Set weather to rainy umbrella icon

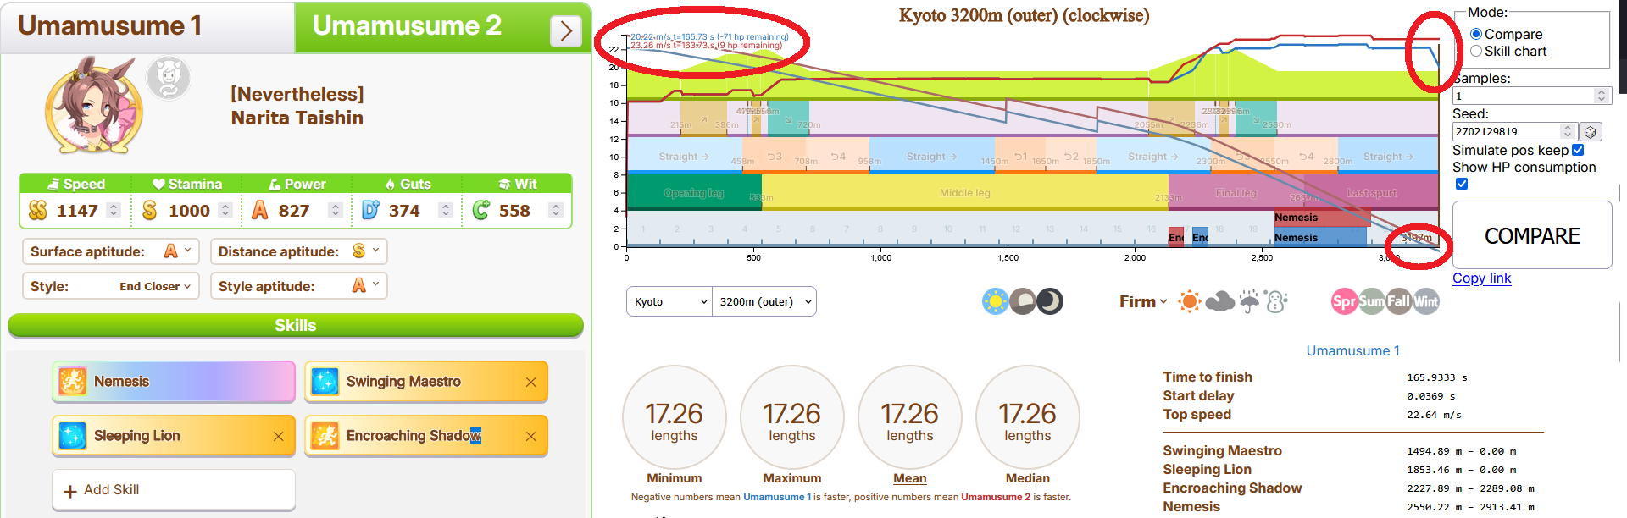(x=1249, y=301)
